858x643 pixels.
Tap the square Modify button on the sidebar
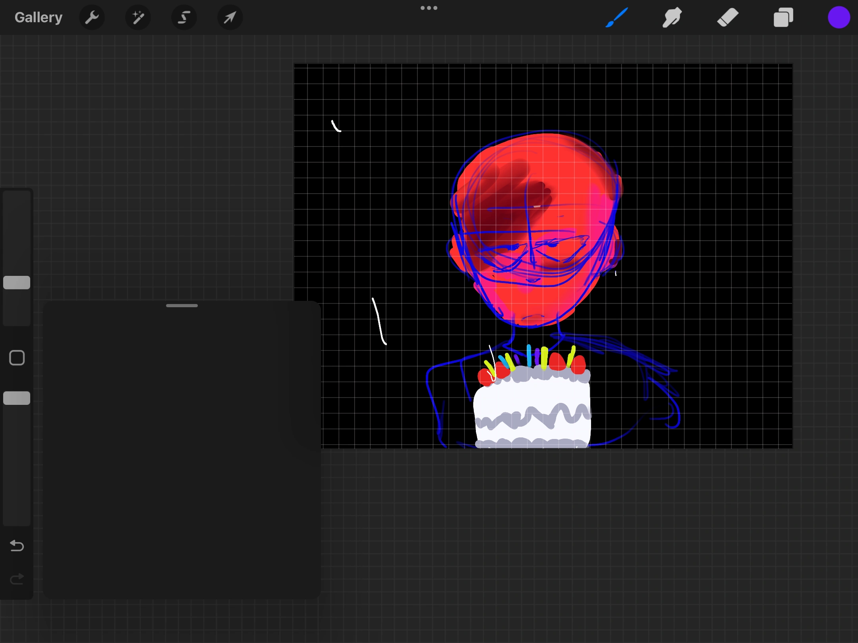point(16,358)
